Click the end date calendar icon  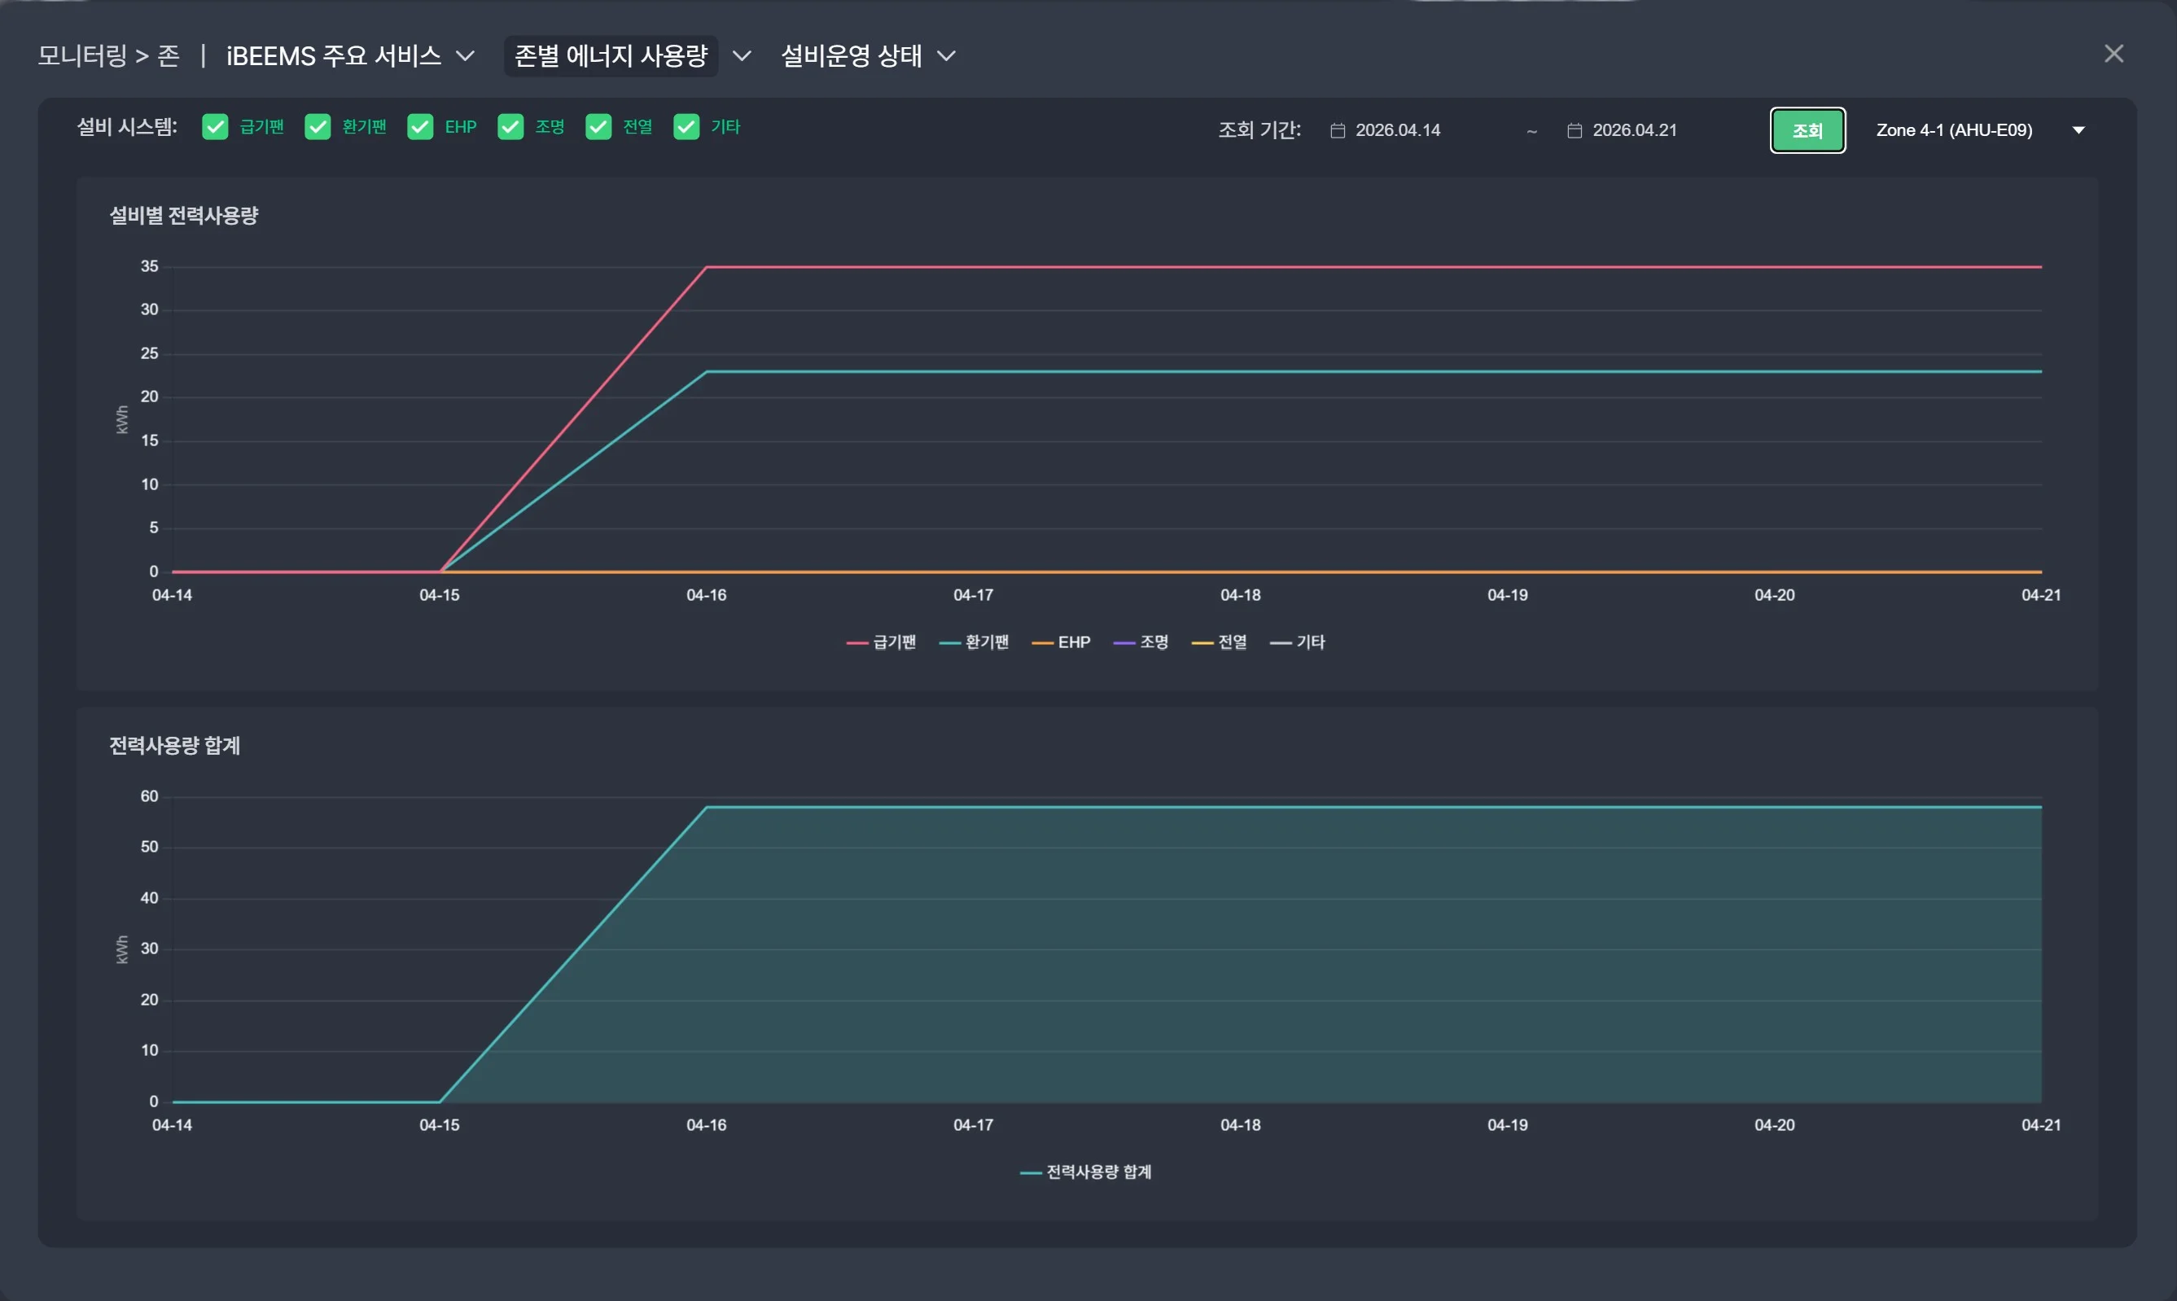pyautogui.click(x=1574, y=130)
